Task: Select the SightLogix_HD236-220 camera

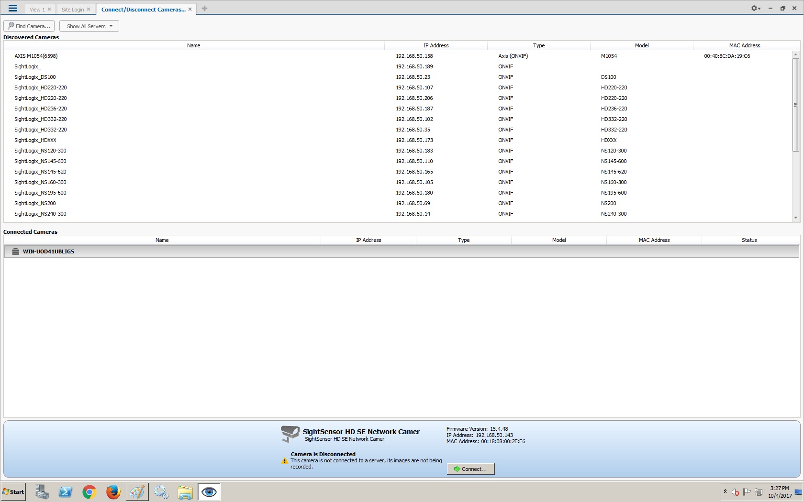Action: click(x=398, y=109)
